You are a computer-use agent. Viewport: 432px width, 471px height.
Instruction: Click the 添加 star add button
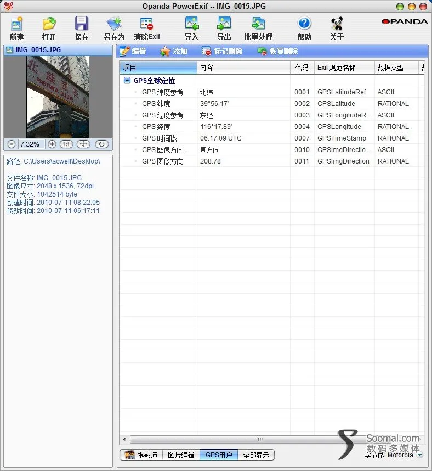(x=174, y=51)
